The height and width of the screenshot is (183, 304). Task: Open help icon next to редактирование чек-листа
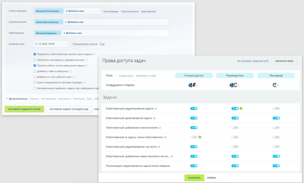tap(159, 147)
